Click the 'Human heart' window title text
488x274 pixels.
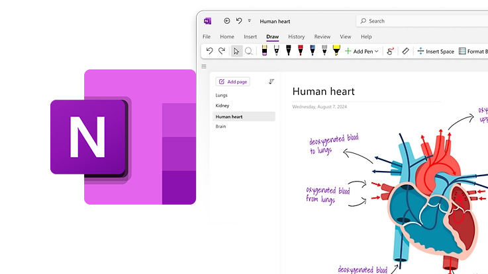click(275, 21)
